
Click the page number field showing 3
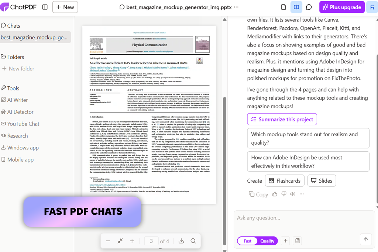[x=151, y=241]
